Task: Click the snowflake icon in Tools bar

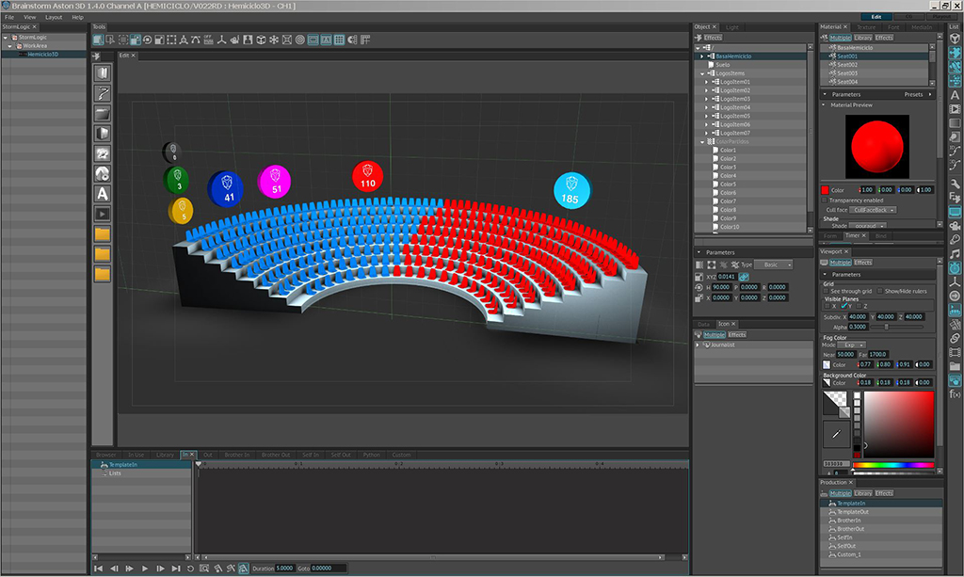Action: point(274,40)
